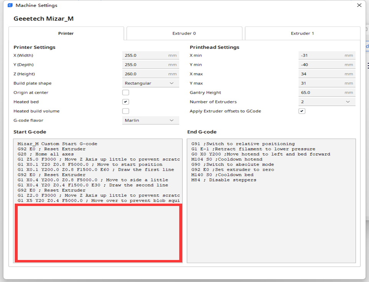The image size is (369, 282).
Task: Edit the X (Width) value field
Action: [151, 55]
